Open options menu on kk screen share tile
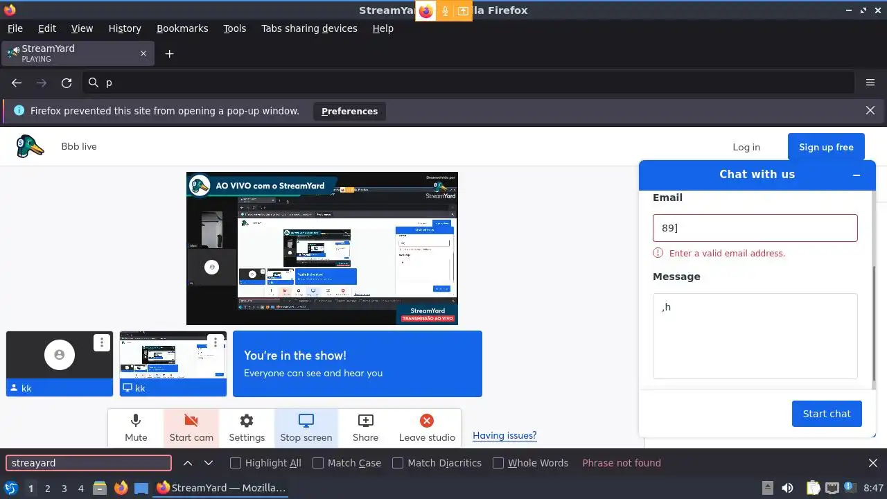 click(x=216, y=342)
